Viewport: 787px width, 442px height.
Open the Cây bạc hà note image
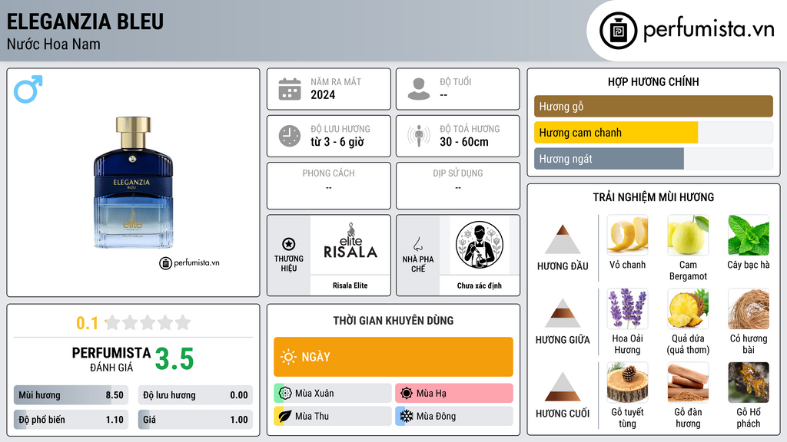pyautogui.click(x=749, y=235)
